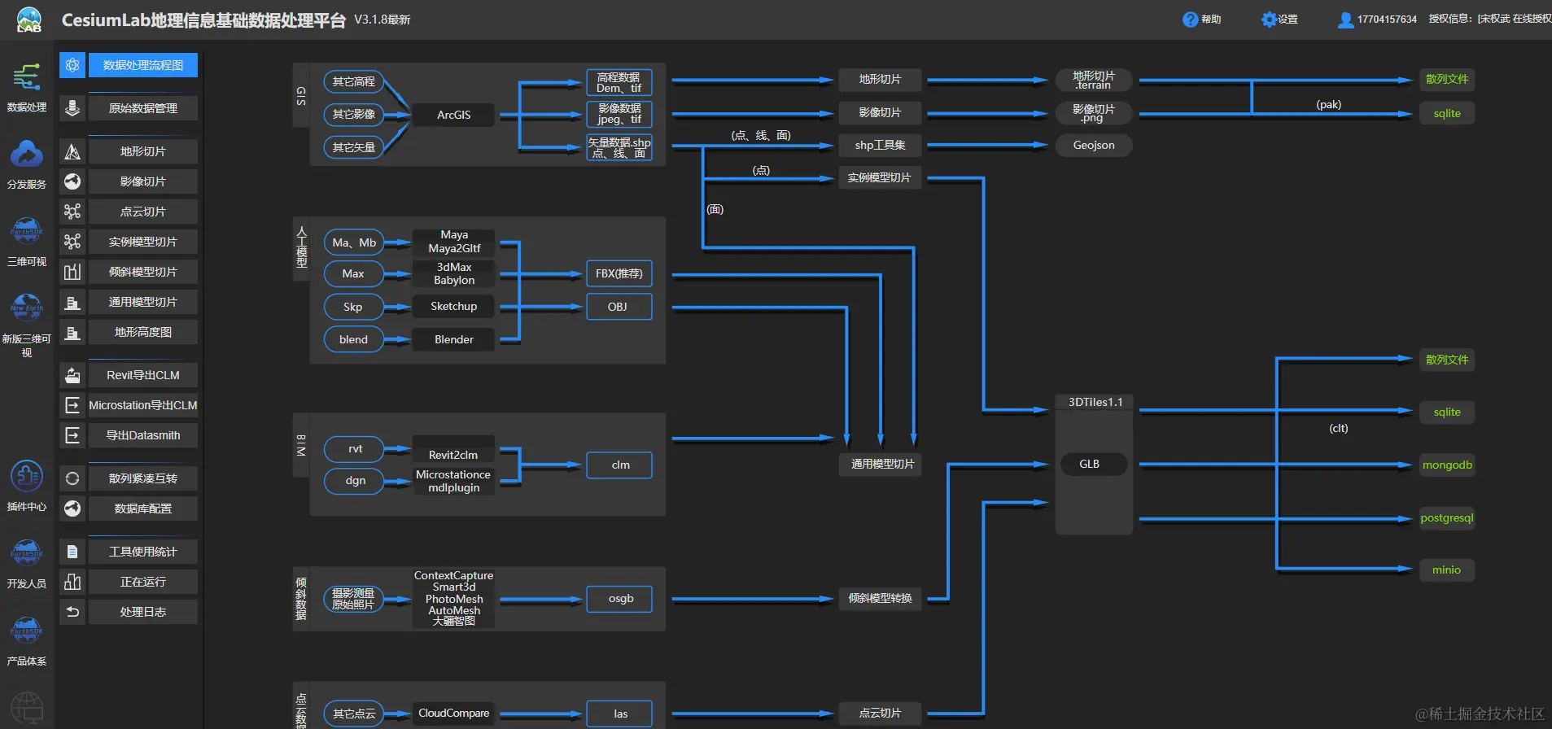This screenshot has width=1552, height=729.
Task: Click the 点云切片 nodes icon
Action: click(x=72, y=212)
